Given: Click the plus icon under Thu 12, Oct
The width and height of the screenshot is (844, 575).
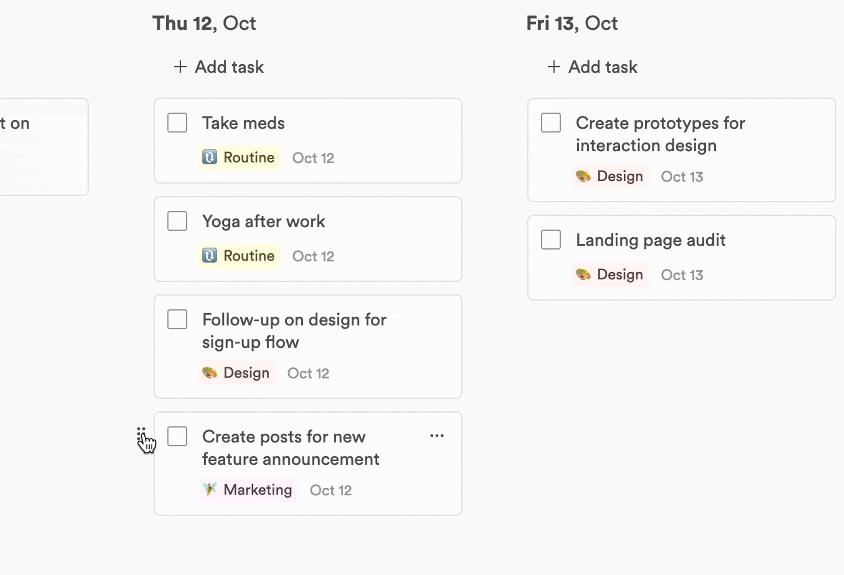Looking at the screenshot, I should pyautogui.click(x=180, y=67).
